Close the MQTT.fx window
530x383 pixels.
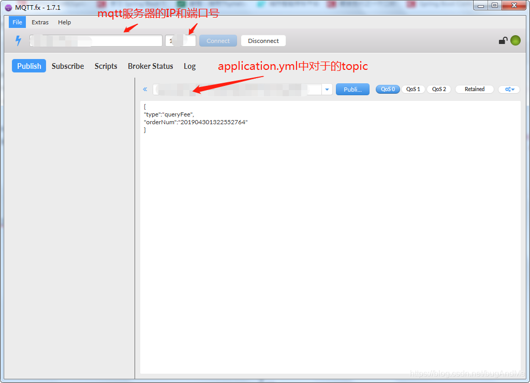coord(514,5)
